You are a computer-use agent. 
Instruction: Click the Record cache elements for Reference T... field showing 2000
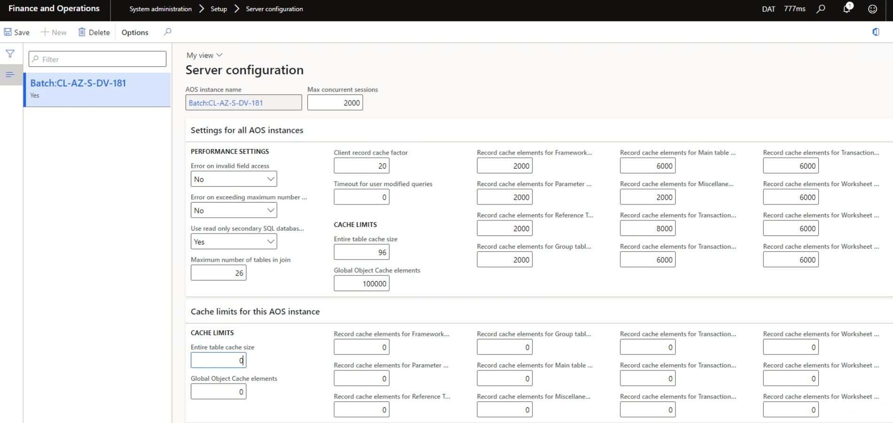tap(505, 228)
